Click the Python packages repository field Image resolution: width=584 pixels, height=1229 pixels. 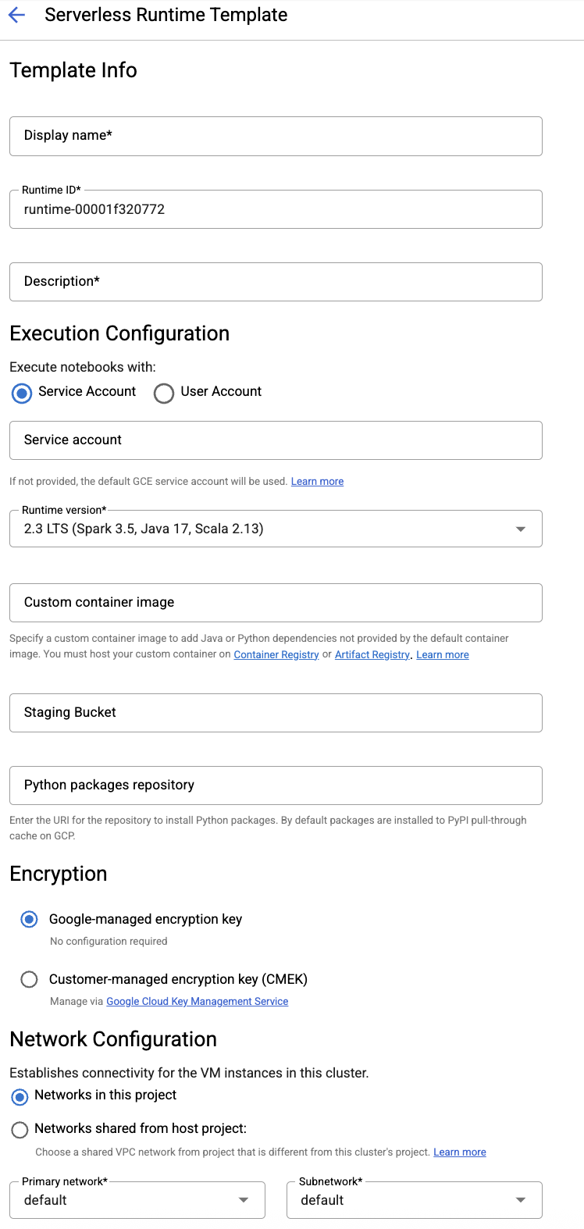pos(276,785)
